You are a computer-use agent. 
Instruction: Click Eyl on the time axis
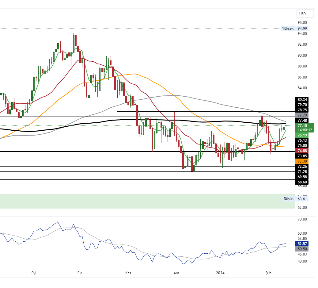tap(34, 273)
